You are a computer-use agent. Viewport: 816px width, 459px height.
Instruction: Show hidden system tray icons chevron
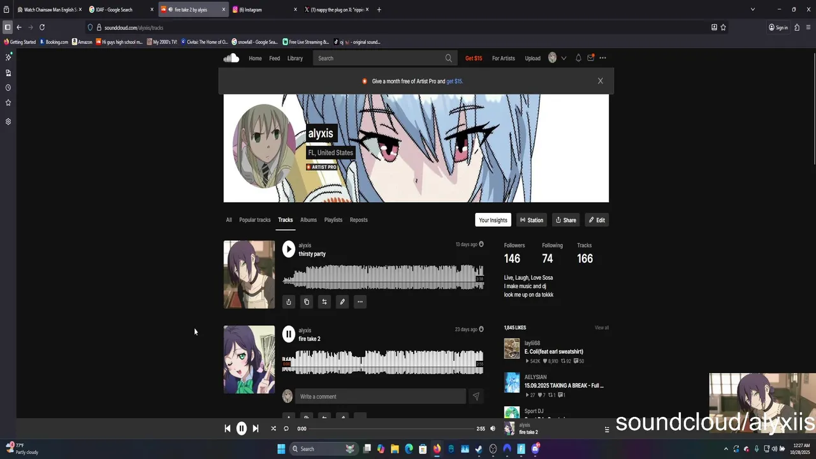click(x=725, y=449)
